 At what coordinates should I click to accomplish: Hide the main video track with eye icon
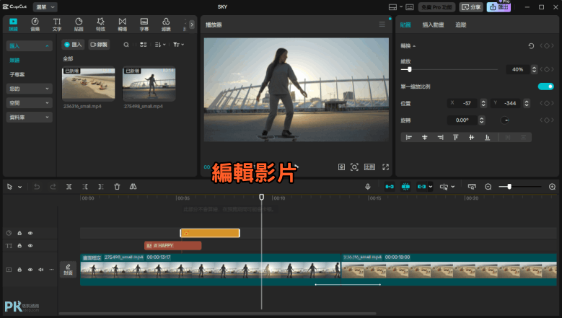pyautogui.click(x=30, y=270)
